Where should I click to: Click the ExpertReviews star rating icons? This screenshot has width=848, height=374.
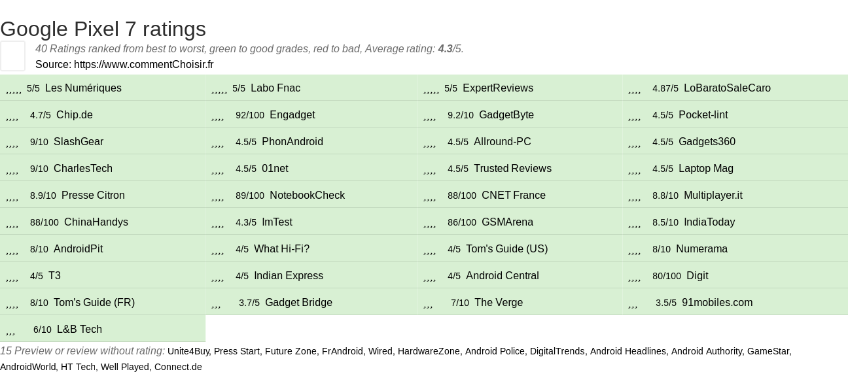point(431,89)
